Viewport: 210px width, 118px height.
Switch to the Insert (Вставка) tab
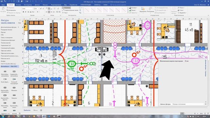click(x=18, y=5)
